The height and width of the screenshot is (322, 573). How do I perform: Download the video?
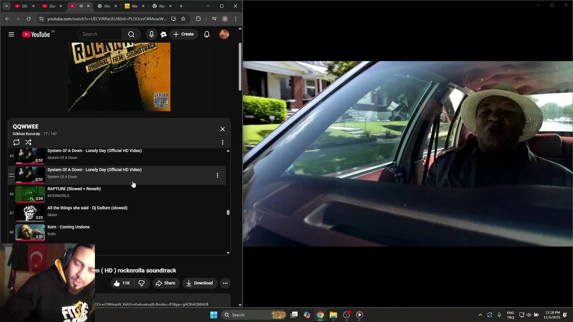[200, 283]
